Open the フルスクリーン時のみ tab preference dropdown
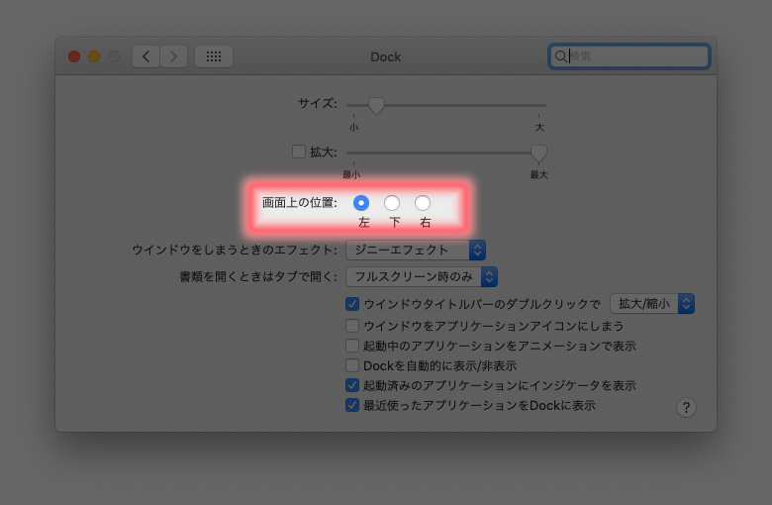Viewport: 772px width, 505px height. click(x=422, y=276)
